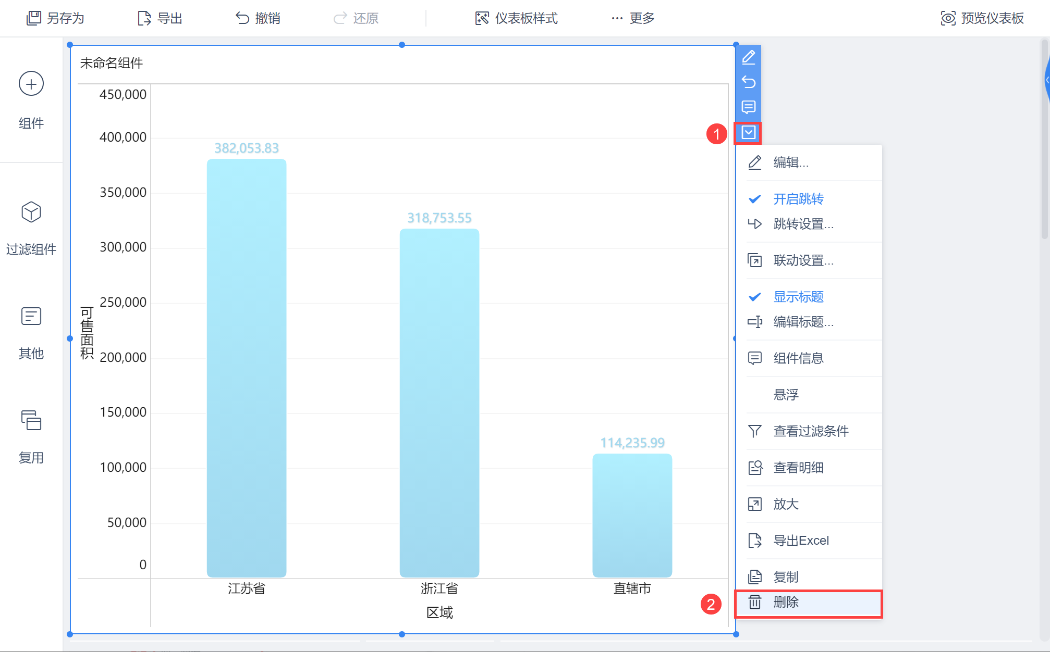Choose 导出Excel in the dropdown menu
Viewport: 1050px width, 652px height.
(800, 541)
